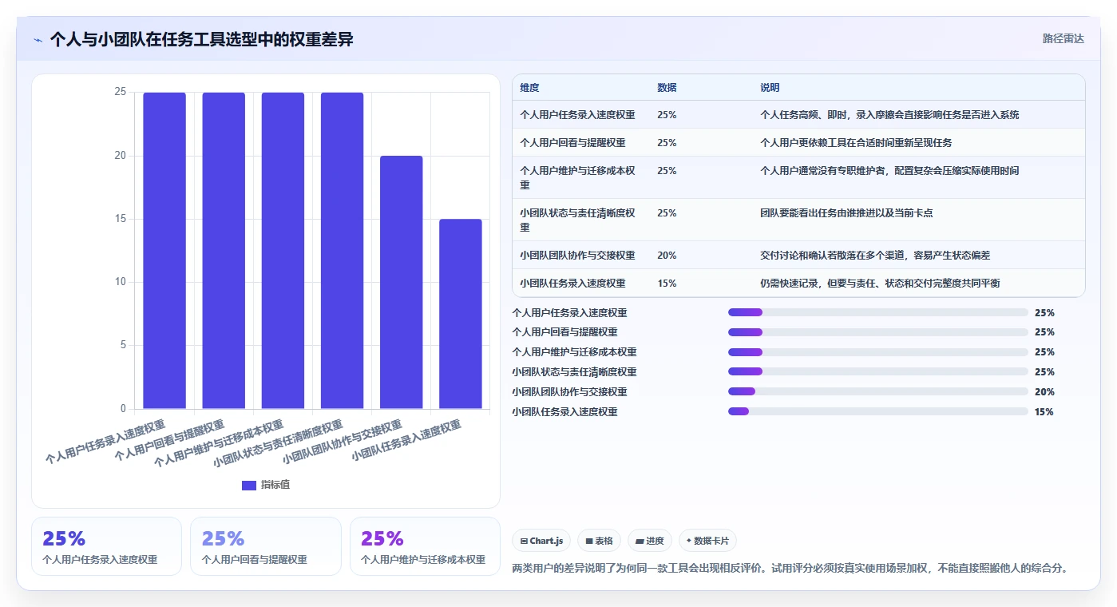Open the 25% card 个人用户任务录入速度权重
This screenshot has height=607, width=1117.
click(106, 546)
